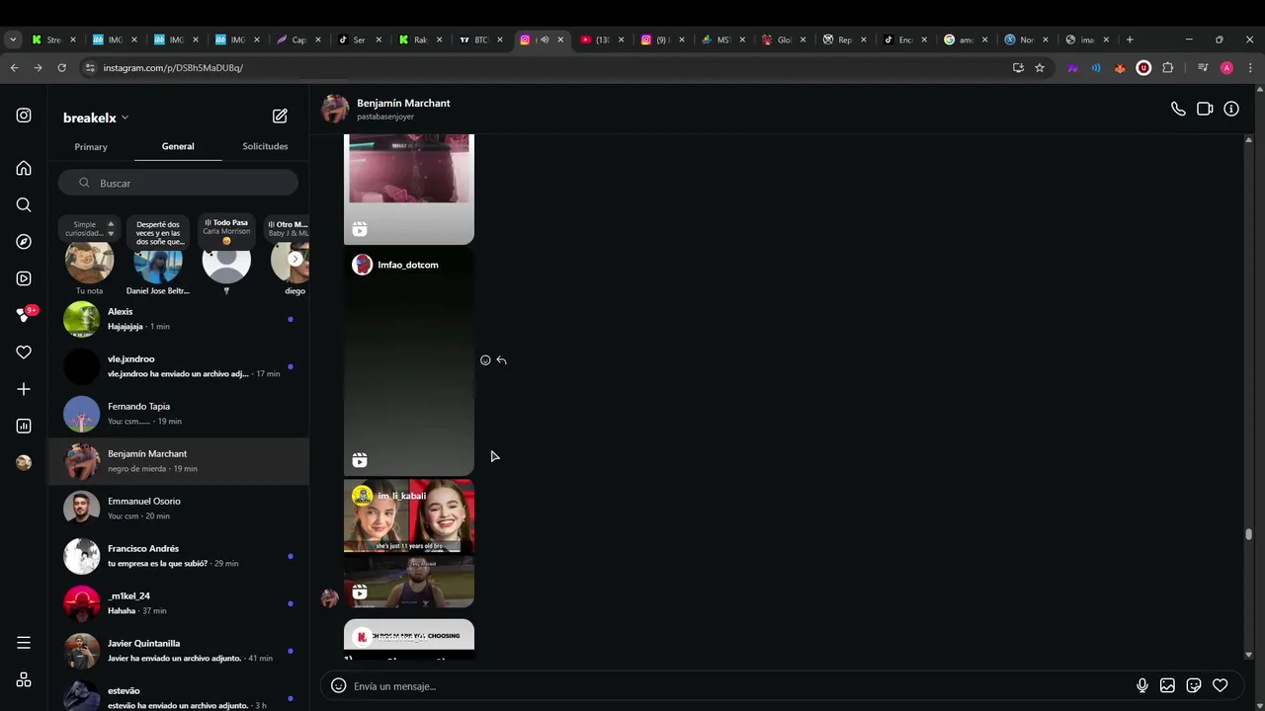Show next notes with the arrow button
The image size is (1265, 711).
pyautogui.click(x=295, y=260)
